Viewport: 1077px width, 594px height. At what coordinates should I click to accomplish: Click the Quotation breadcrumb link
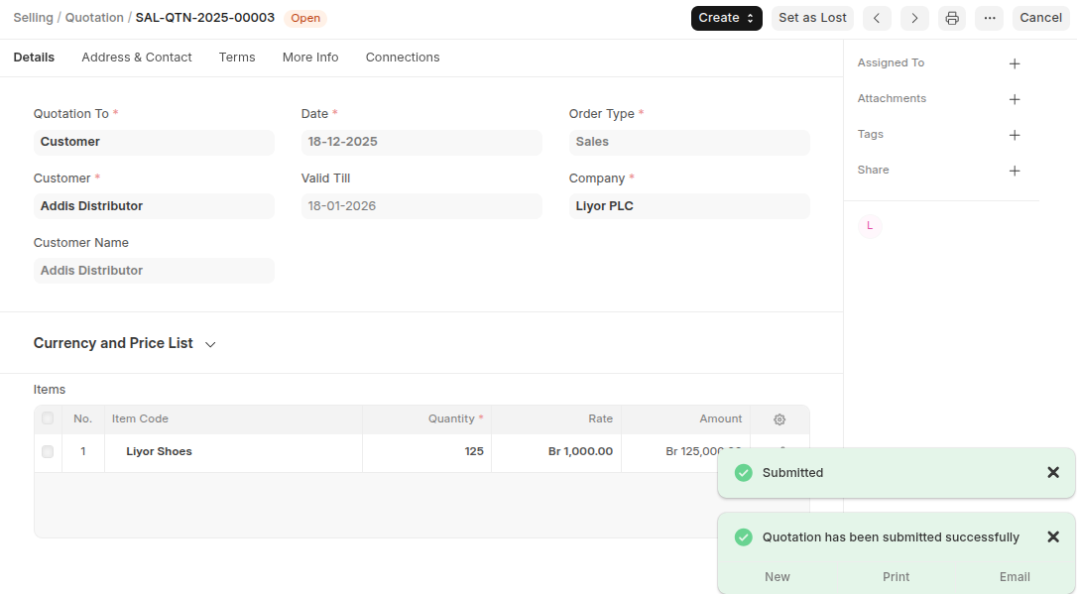click(x=94, y=18)
